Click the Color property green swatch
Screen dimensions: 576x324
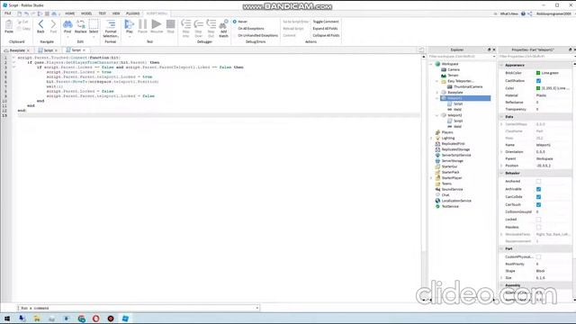tap(538, 88)
